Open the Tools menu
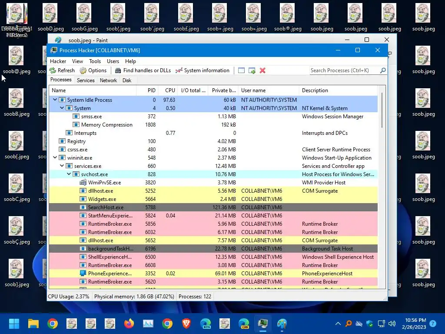 tap(95, 61)
